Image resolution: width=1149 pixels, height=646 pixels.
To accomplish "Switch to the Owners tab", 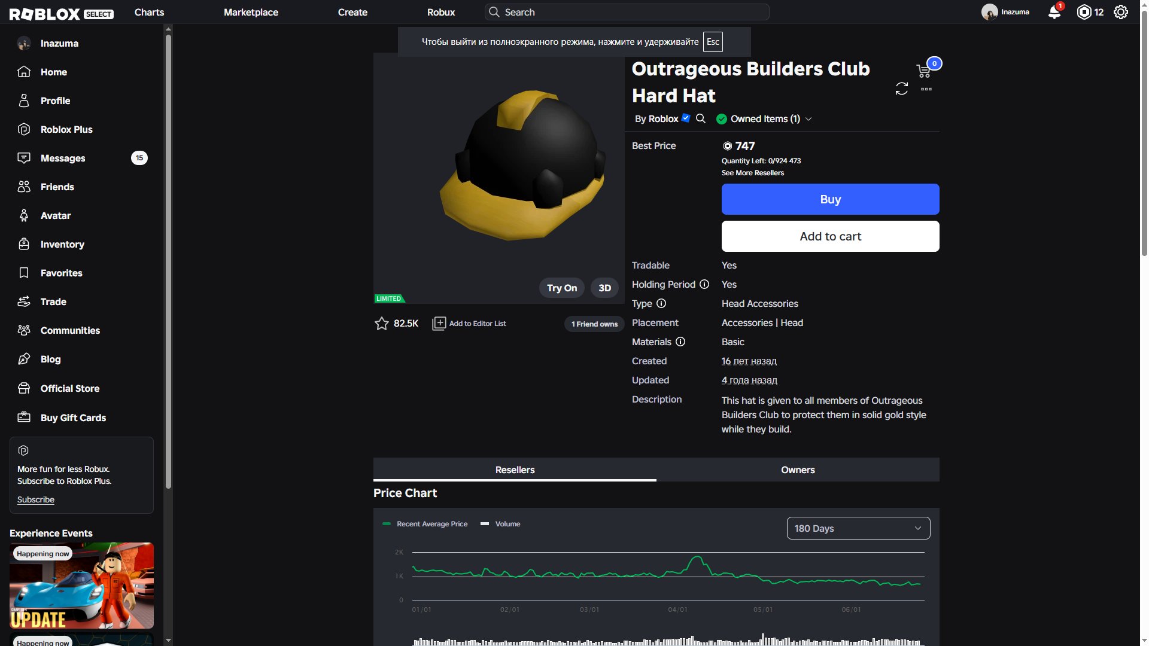I will (x=798, y=470).
